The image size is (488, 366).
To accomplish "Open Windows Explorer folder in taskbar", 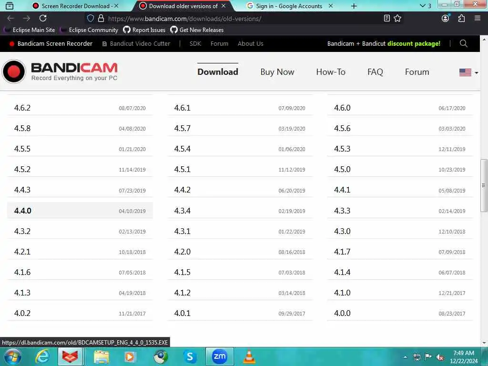I will click(x=102, y=357).
